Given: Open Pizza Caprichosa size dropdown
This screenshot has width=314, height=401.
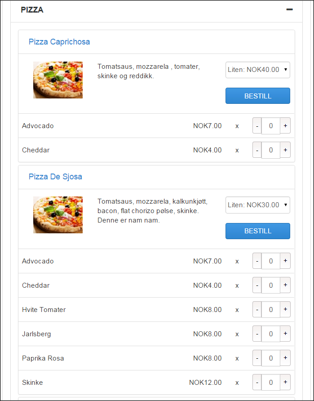Looking at the screenshot, I should point(257,70).
